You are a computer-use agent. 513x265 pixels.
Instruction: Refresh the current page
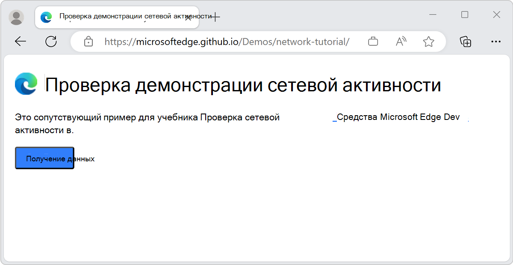pyautogui.click(x=51, y=41)
